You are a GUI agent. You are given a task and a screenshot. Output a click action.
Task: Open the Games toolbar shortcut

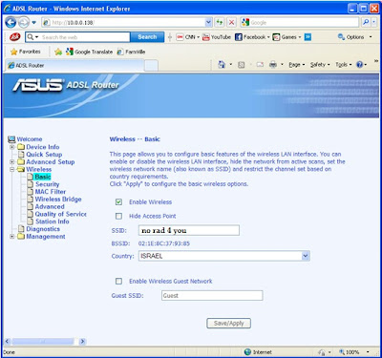(x=286, y=37)
